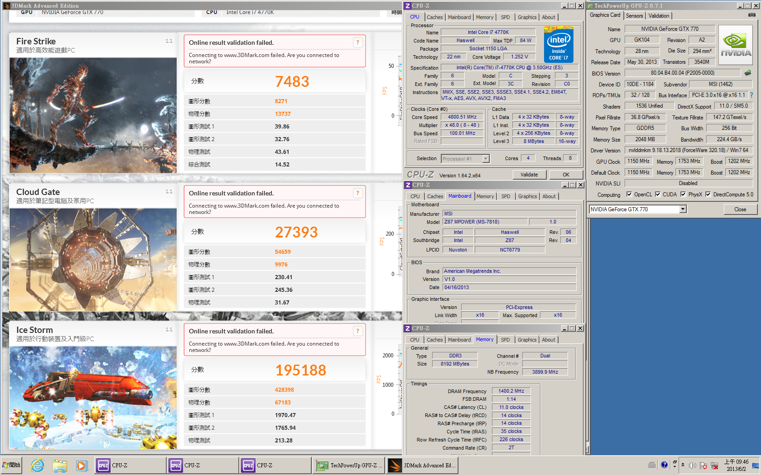Open the Fire Strike validation help icon

pos(357,43)
